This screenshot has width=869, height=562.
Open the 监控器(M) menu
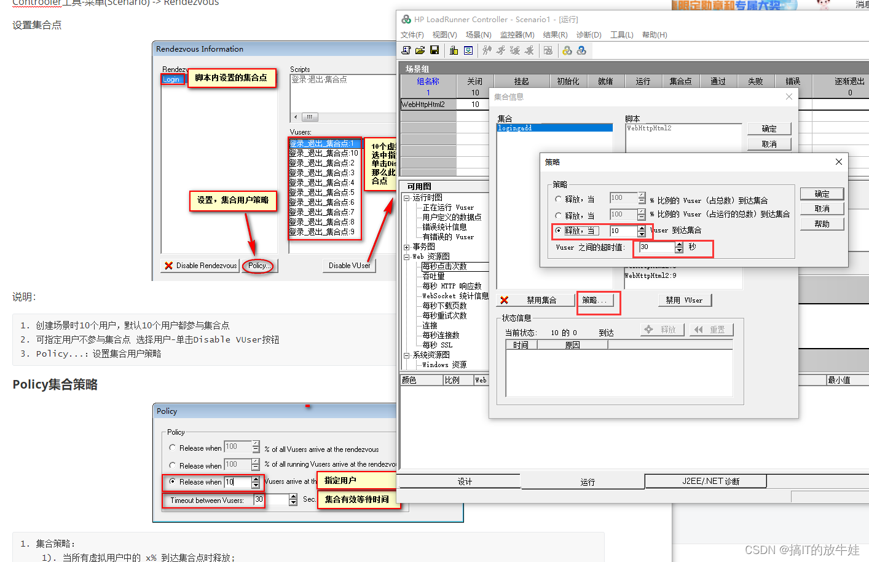(517, 35)
